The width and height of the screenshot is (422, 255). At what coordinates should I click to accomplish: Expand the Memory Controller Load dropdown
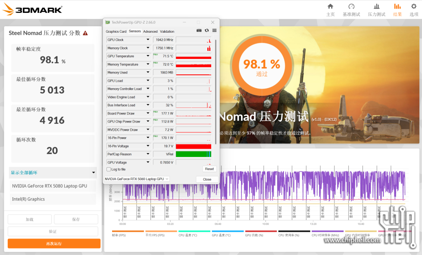(x=148, y=89)
